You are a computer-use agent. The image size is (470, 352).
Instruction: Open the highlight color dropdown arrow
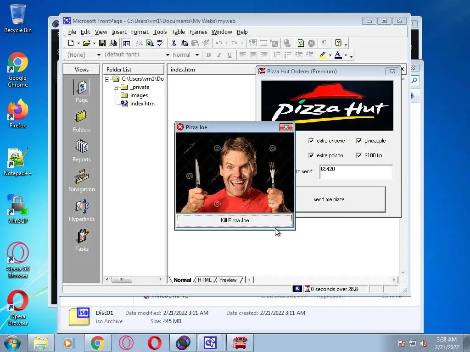tap(330, 55)
